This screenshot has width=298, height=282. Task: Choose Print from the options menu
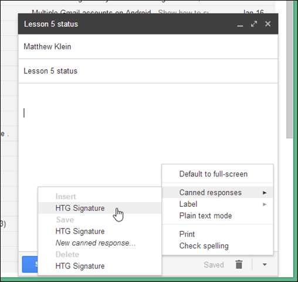tap(218, 234)
